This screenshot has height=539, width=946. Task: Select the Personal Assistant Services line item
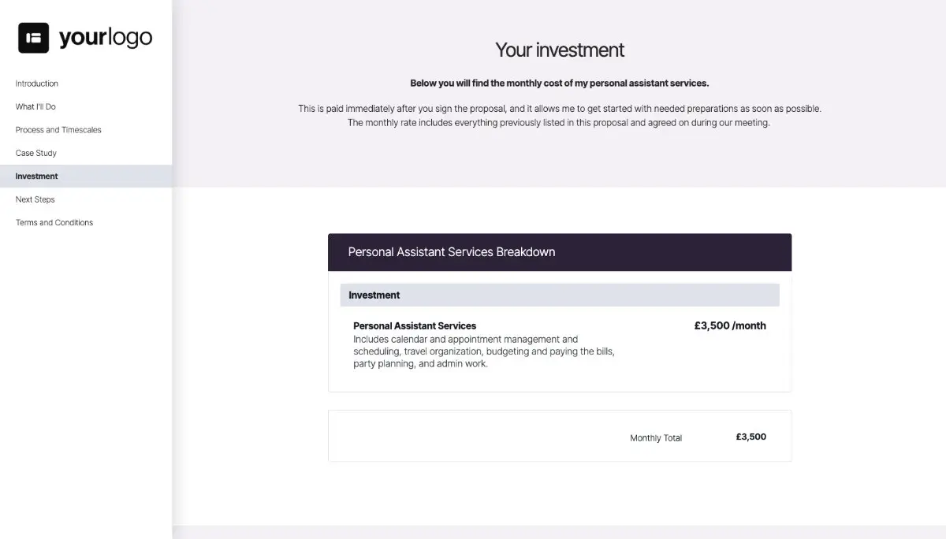coord(414,325)
